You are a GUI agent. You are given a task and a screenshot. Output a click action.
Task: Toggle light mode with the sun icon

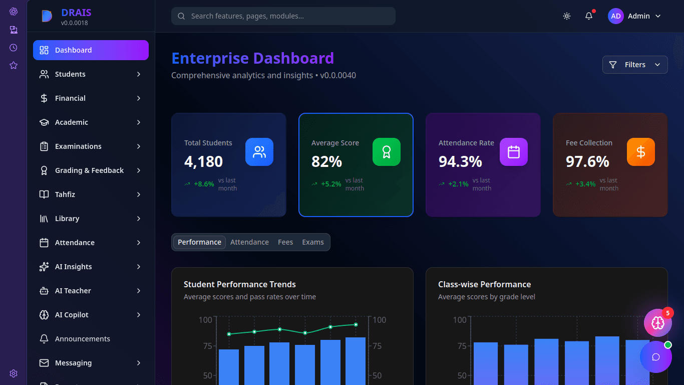tap(566, 16)
